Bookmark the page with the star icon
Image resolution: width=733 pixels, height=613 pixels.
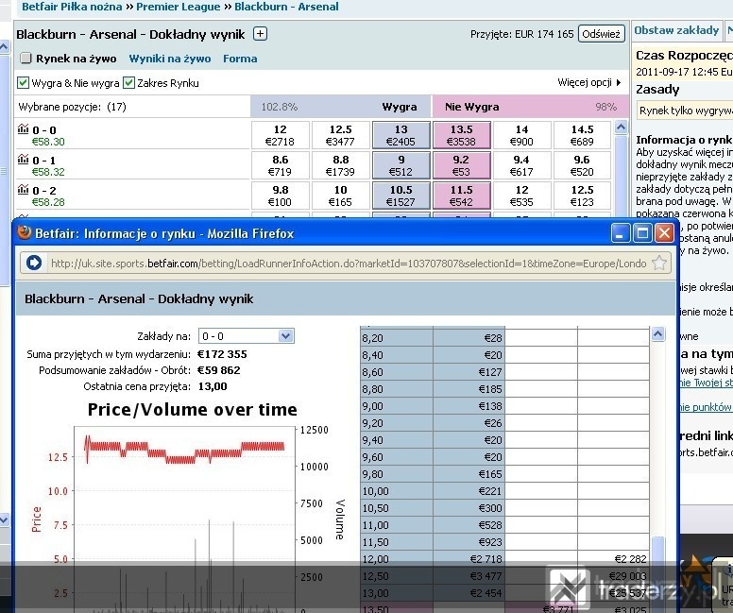pyautogui.click(x=658, y=263)
